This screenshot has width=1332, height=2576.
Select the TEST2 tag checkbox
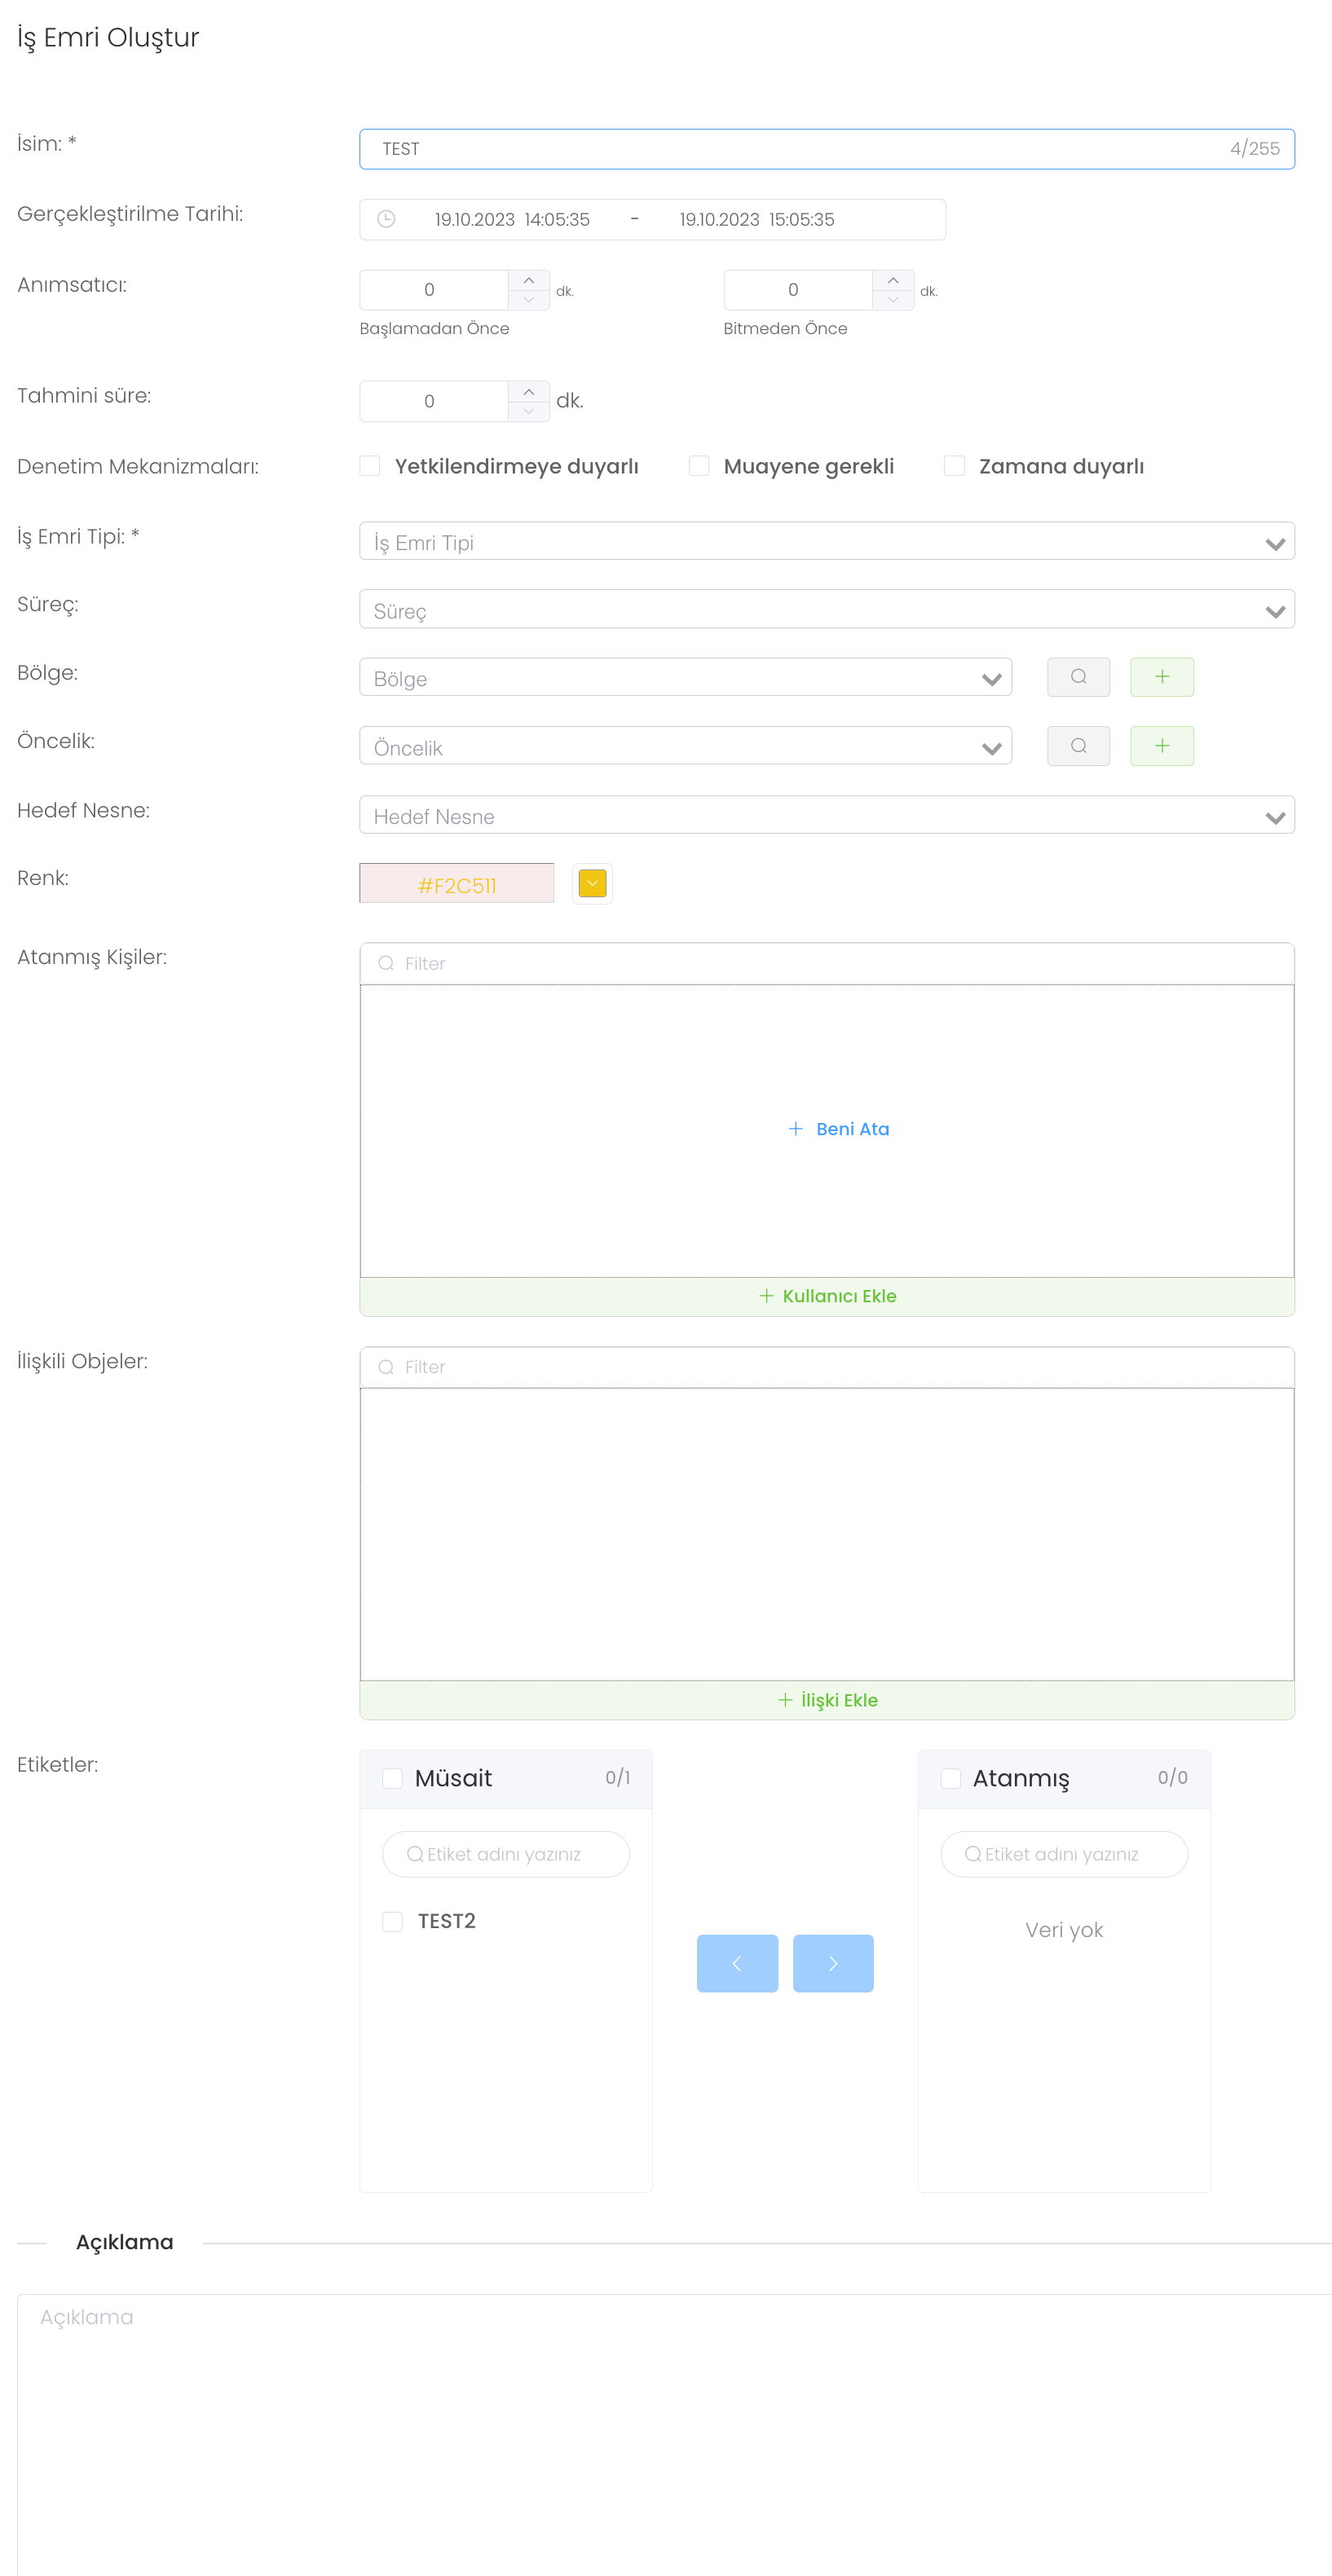(x=393, y=1921)
